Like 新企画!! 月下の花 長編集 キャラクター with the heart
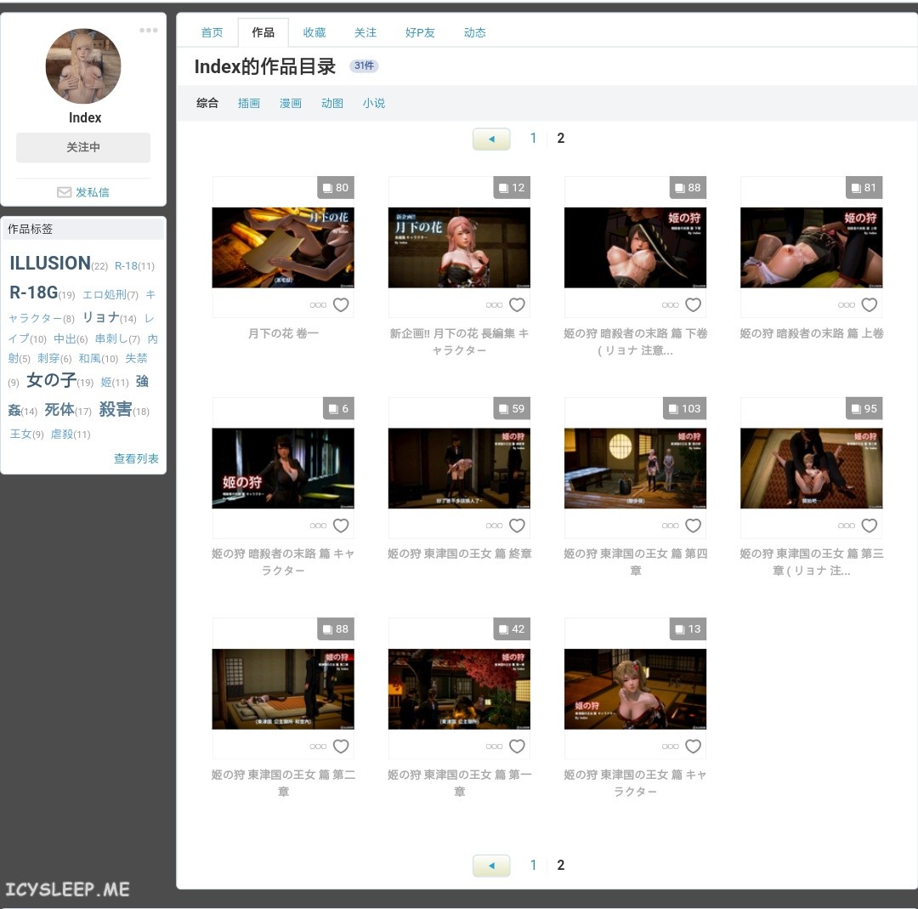The height and width of the screenshot is (909, 918). pos(517,304)
